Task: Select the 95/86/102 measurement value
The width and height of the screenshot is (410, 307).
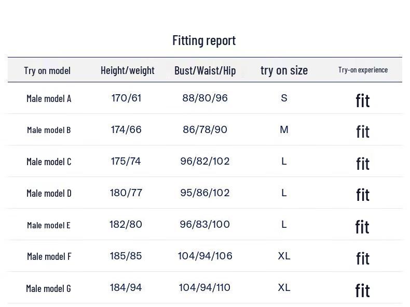Action: pyautogui.click(x=205, y=193)
